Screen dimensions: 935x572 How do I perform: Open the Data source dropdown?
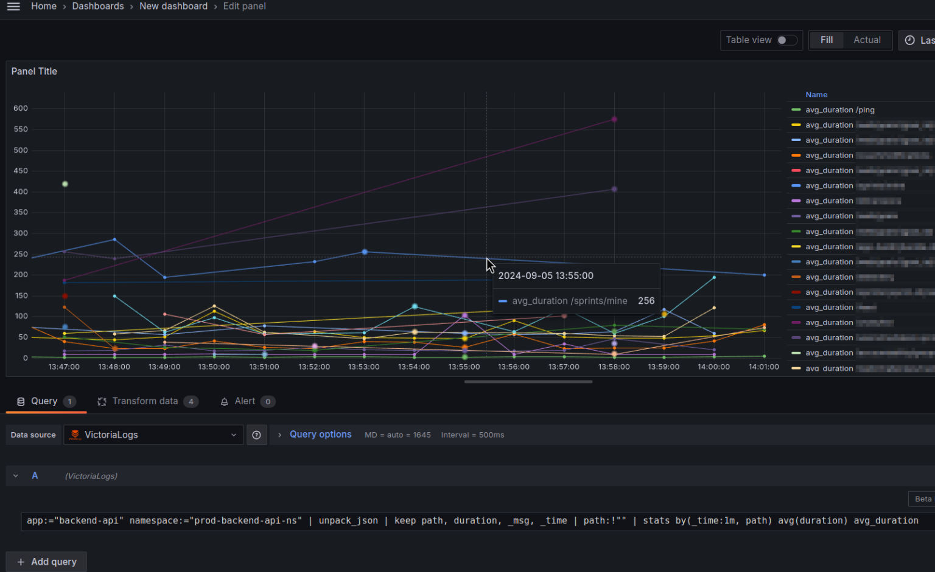(153, 435)
